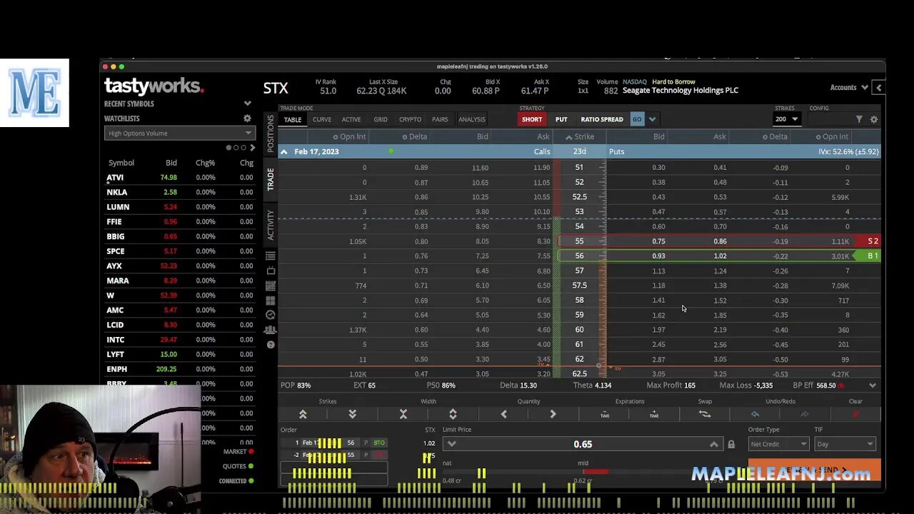Open option chain config gear

(x=874, y=119)
